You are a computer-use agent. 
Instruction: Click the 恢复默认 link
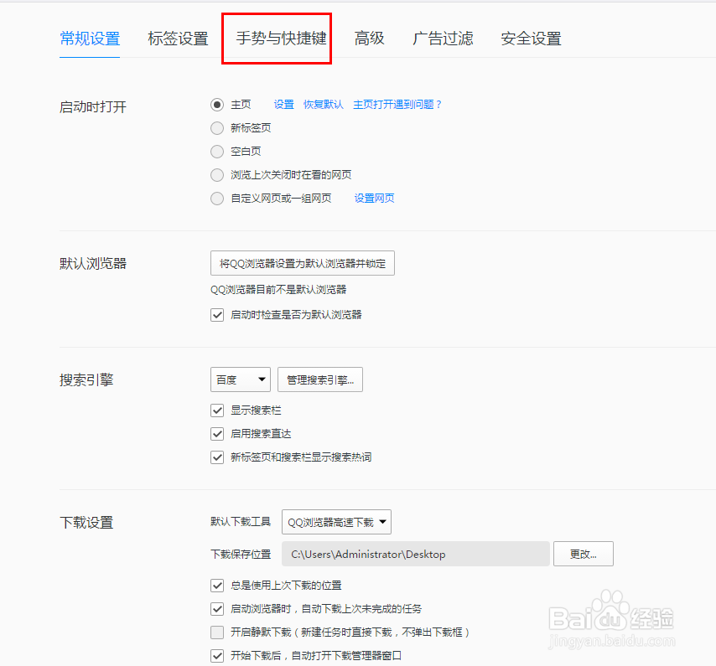[324, 105]
